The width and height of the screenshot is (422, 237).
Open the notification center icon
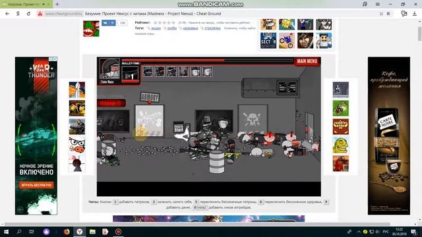click(x=413, y=232)
